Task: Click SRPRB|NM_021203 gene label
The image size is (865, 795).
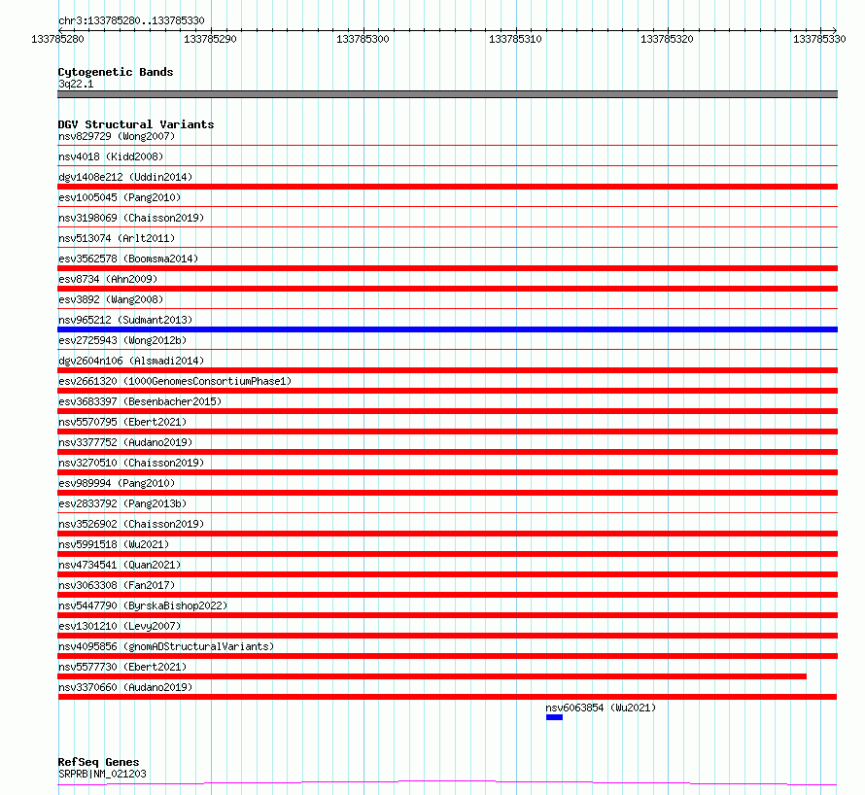Action: pos(102,774)
